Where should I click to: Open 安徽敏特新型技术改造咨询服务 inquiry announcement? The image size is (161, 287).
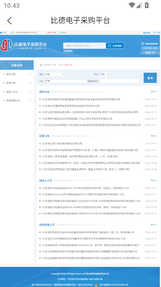pyautogui.click(x=71, y=106)
